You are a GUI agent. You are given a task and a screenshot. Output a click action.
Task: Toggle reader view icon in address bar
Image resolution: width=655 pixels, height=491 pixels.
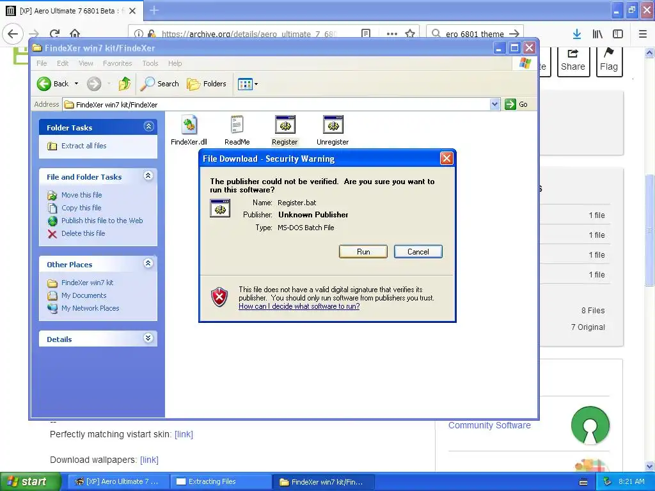(365, 33)
